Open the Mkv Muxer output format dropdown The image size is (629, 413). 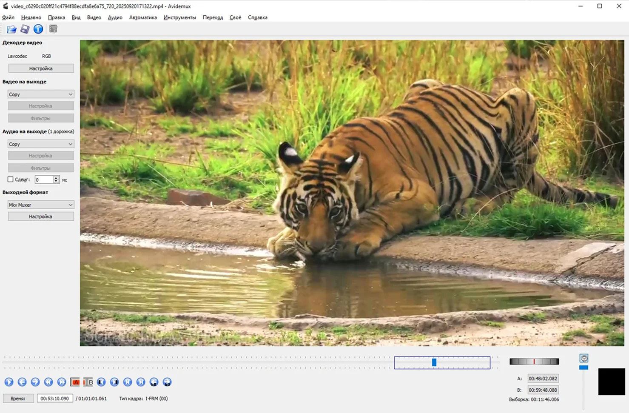(41, 205)
